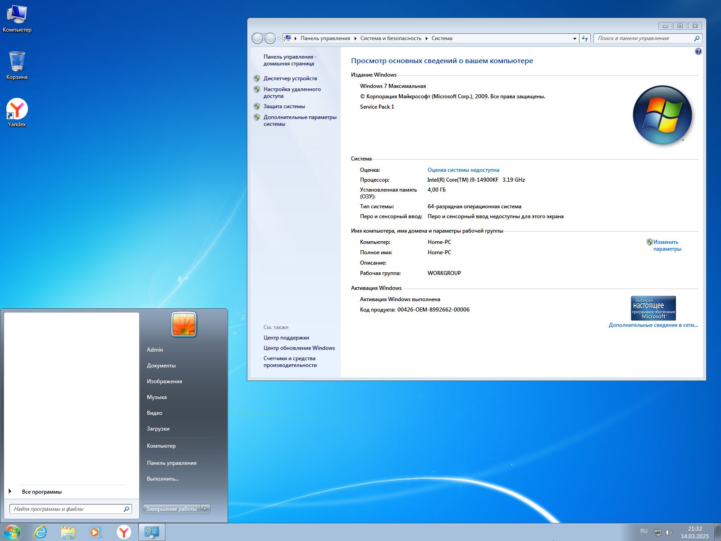The image size is (721, 541).
Task: Open Internet Explorer from the taskbar
Action: click(40, 532)
